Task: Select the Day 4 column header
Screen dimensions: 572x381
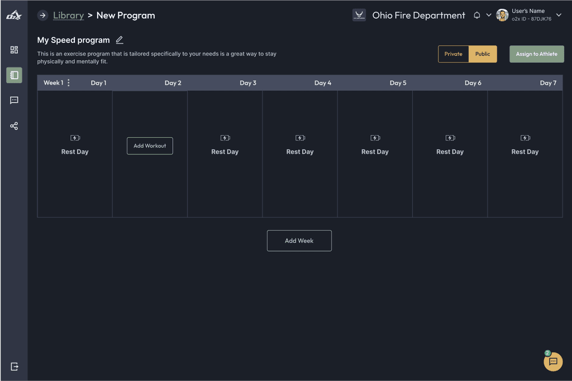Action: pyautogui.click(x=323, y=83)
